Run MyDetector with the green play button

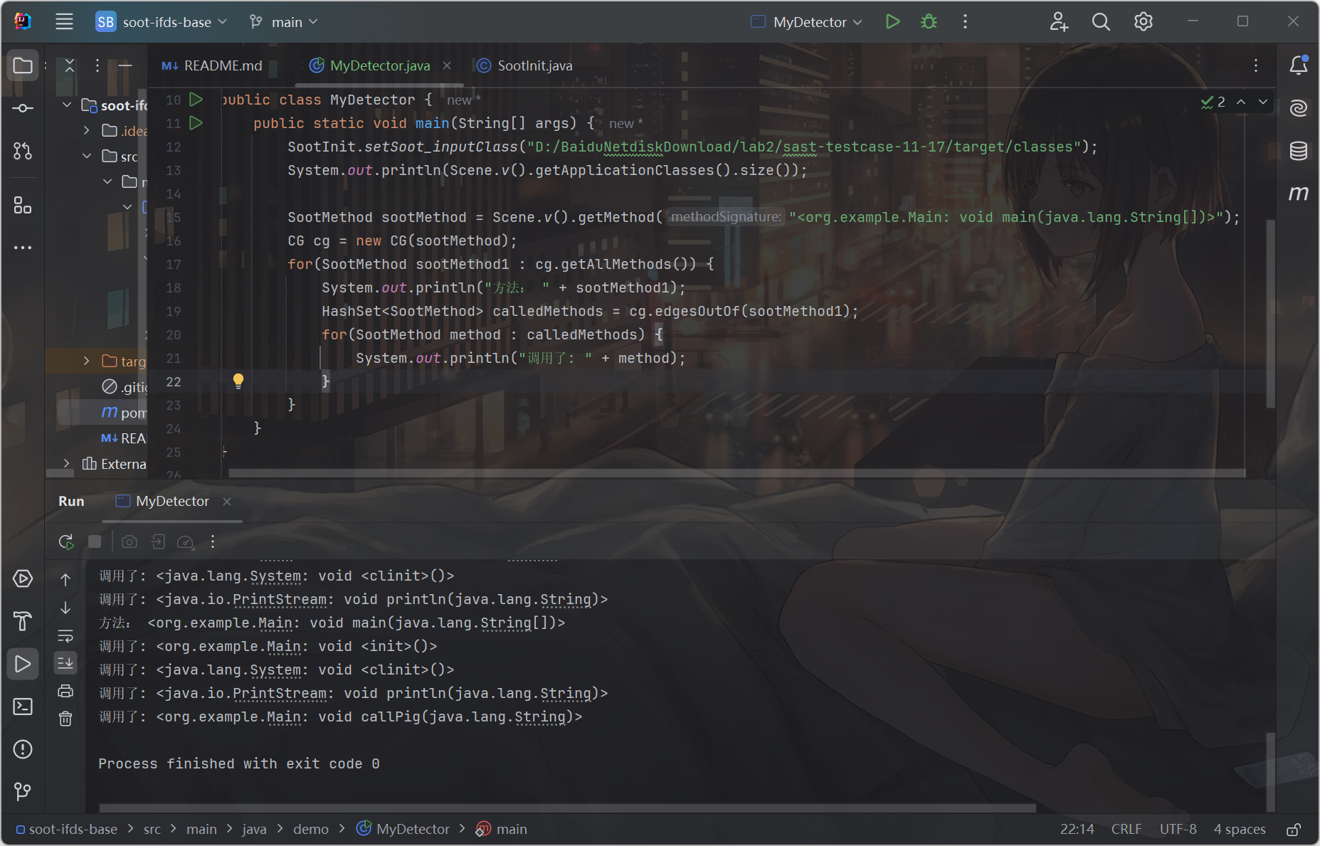coord(892,22)
